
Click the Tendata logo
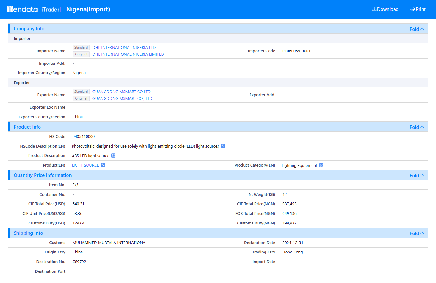click(x=22, y=9)
